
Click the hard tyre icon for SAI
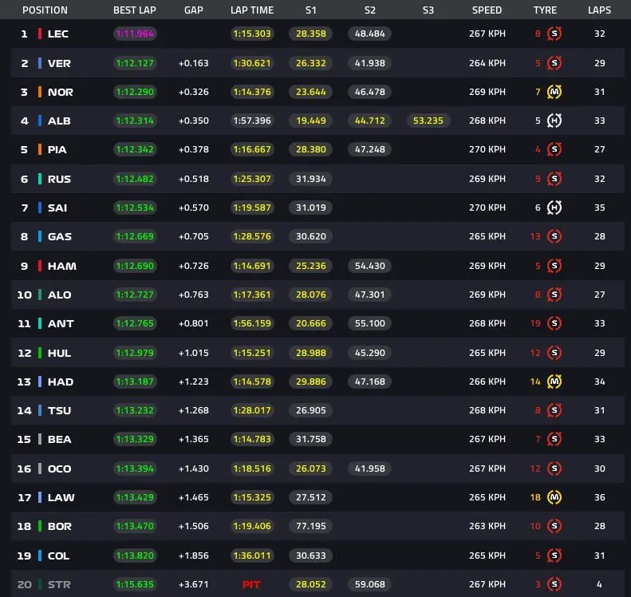554,208
